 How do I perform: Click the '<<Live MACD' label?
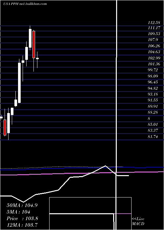click(x=138, y=221)
